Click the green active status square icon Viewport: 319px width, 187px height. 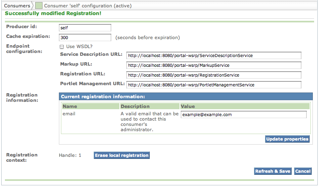click(38, 6)
